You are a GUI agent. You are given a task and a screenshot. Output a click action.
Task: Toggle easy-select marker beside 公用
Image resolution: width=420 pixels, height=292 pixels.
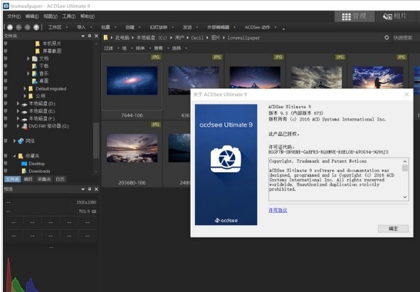tap(6, 96)
